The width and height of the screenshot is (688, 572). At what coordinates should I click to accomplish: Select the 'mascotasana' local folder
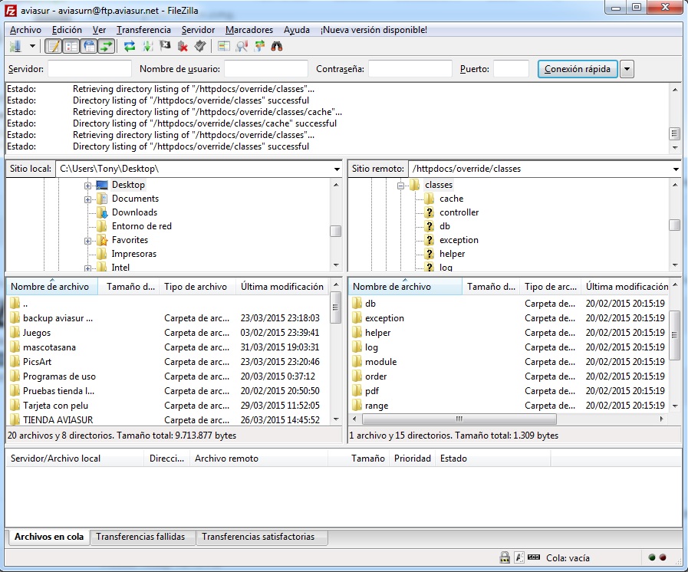click(x=168, y=347)
